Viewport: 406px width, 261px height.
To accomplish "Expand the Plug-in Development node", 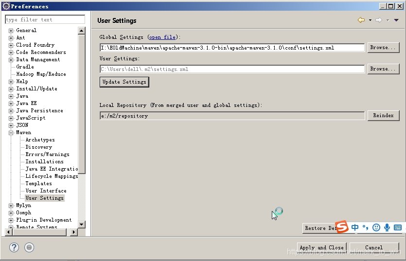I will [11, 220].
